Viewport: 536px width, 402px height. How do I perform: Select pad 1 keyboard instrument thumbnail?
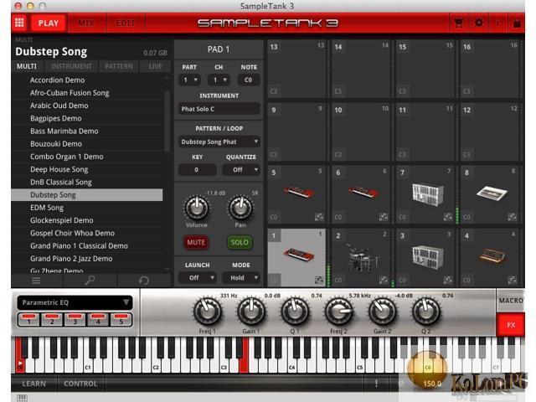click(x=299, y=255)
